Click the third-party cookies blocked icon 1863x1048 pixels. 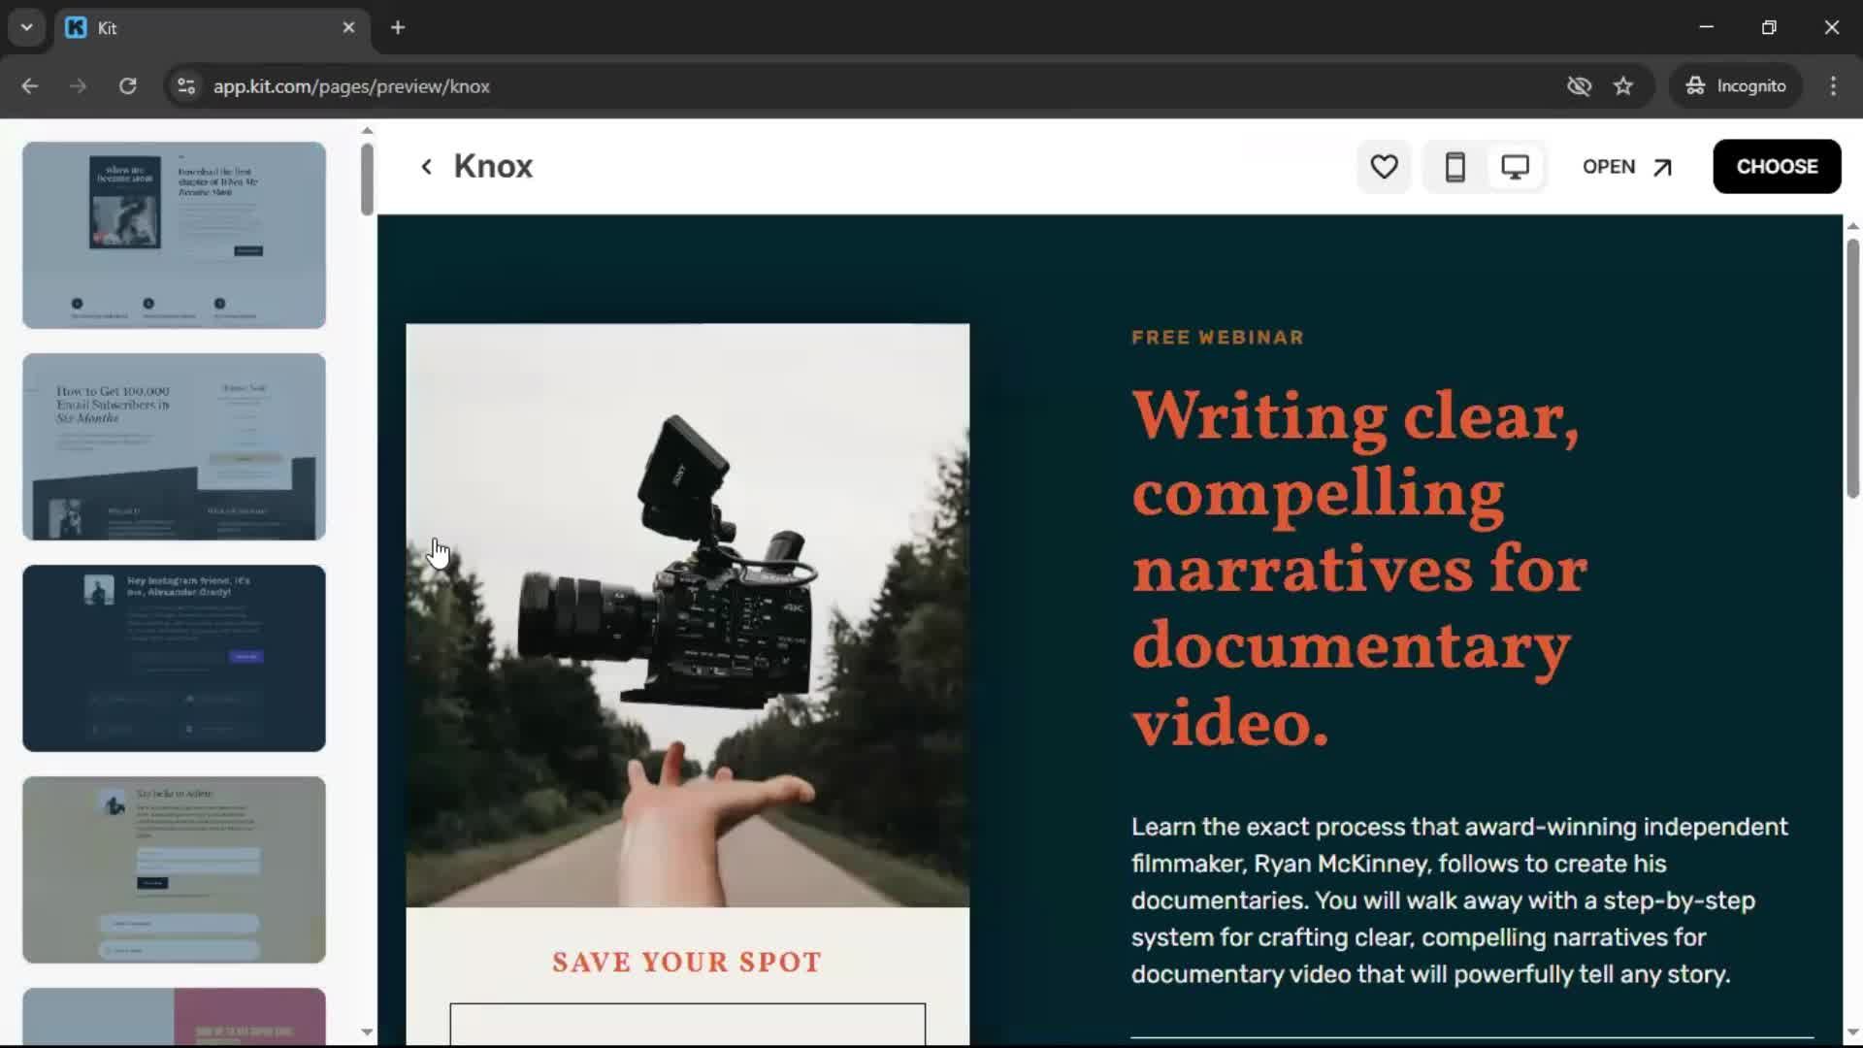pos(1579,85)
